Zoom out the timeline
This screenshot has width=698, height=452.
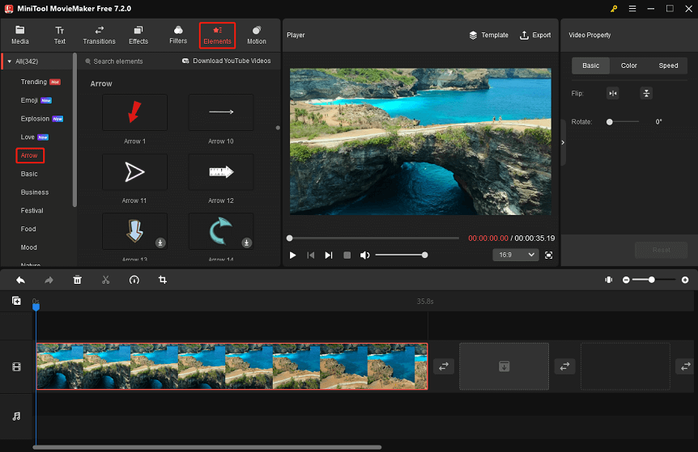pos(626,280)
